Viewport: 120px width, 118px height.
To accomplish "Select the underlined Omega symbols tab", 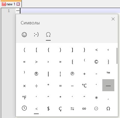I will click(48, 35).
